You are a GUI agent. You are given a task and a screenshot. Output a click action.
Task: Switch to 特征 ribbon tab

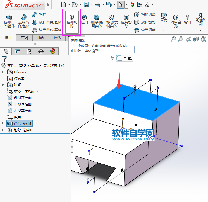tap(8, 38)
